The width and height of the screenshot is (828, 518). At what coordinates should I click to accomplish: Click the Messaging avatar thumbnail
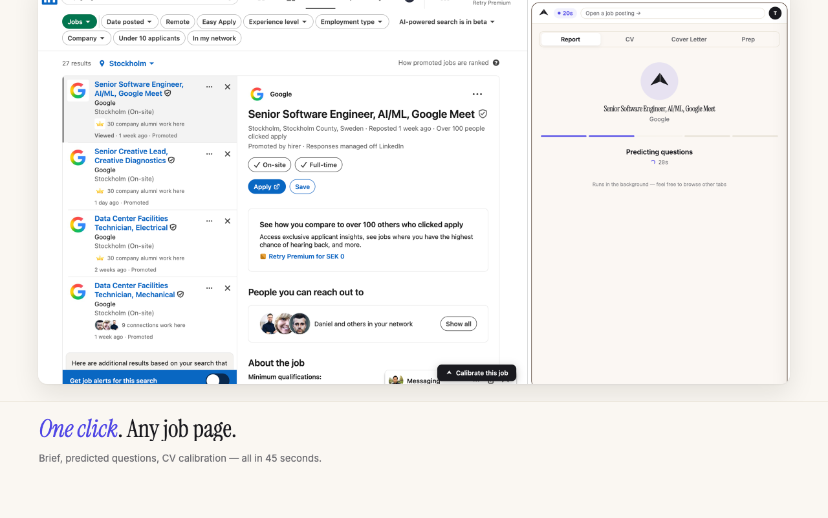coord(396,380)
